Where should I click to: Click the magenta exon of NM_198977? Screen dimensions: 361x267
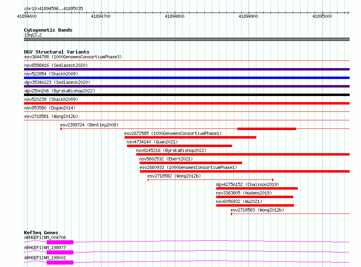pos(60,252)
